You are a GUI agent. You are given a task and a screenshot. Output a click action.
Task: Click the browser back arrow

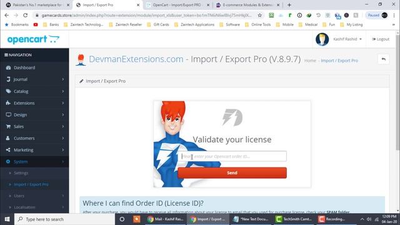7,15
